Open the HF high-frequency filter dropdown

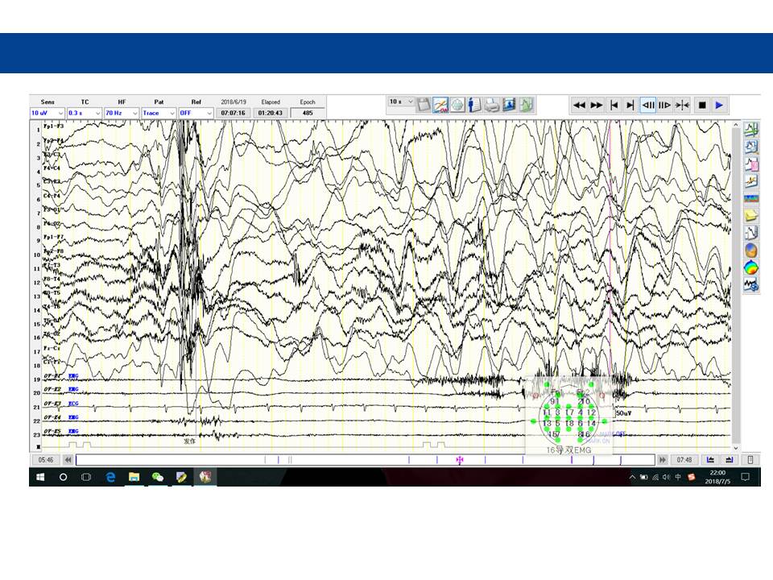coord(122,113)
